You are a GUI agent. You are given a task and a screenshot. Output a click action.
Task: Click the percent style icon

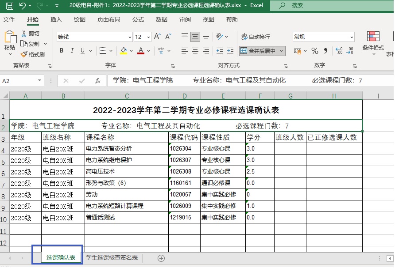pos(315,51)
